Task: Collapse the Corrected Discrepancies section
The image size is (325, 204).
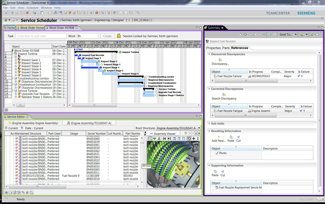Action: pyautogui.click(x=209, y=89)
